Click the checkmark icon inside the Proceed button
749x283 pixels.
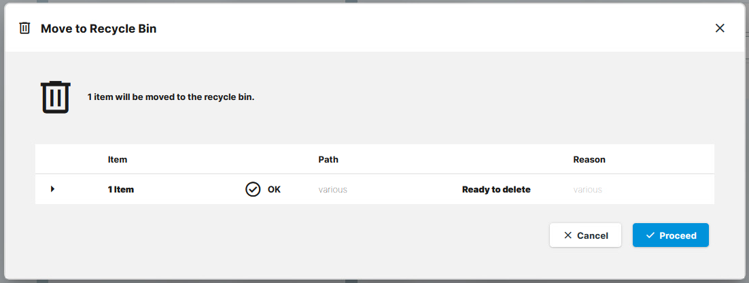pos(650,235)
